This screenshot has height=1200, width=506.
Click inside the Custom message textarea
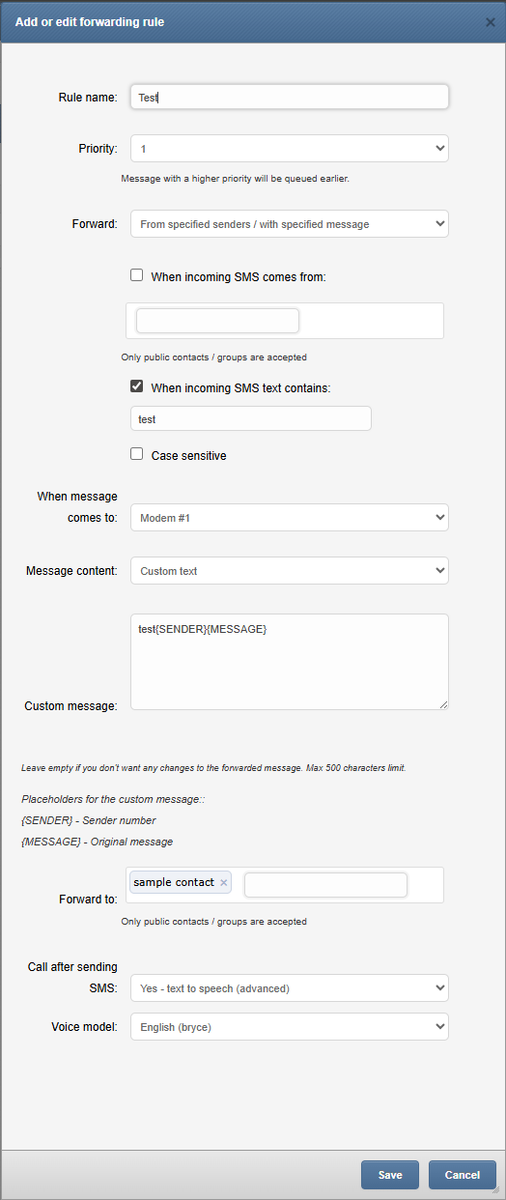[x=290, y=662]
